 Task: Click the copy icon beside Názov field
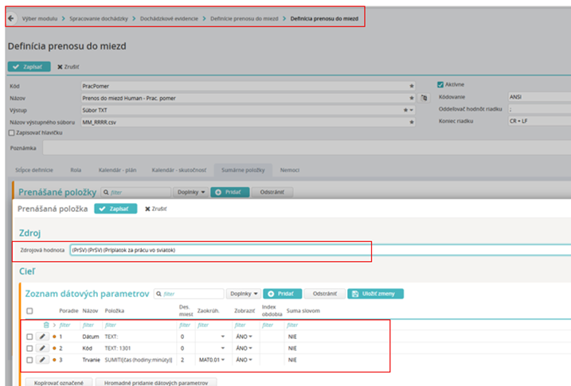(424, 98)
